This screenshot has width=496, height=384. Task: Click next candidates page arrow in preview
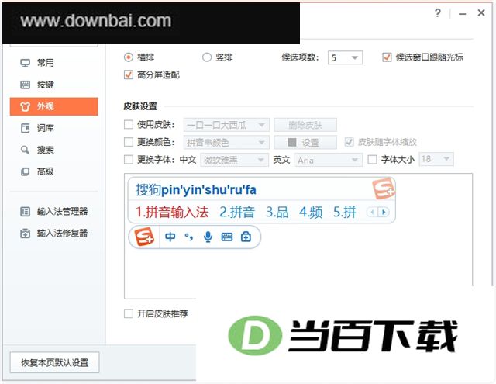[384, 212]
